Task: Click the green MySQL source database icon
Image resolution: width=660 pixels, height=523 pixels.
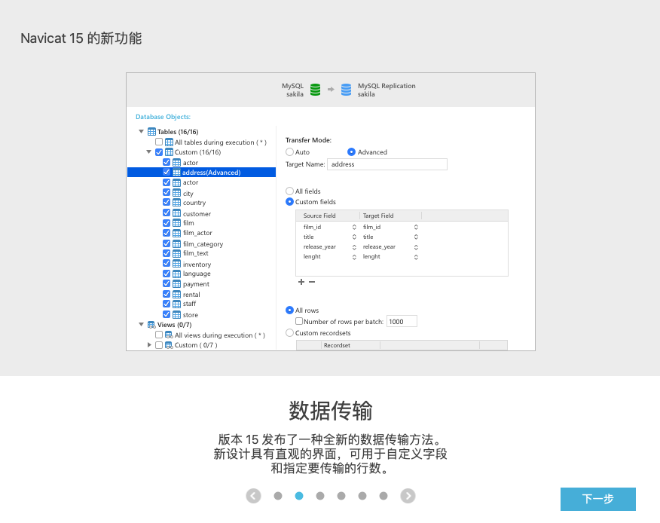Action: [x=315, y=90]
